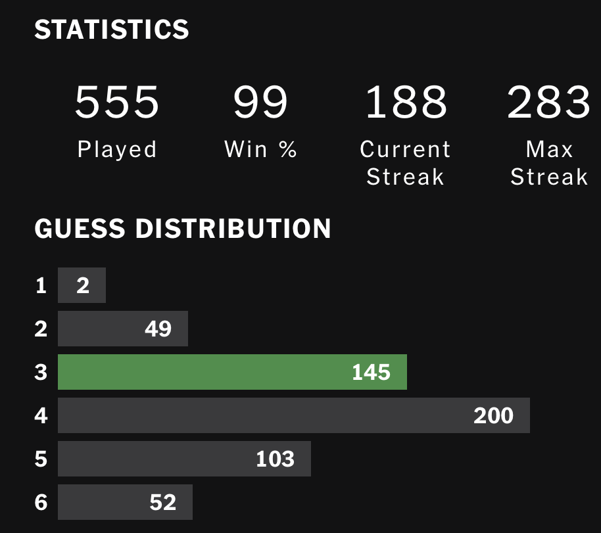
Task: Select the longest bar showing 200
Action: (293, 415)
